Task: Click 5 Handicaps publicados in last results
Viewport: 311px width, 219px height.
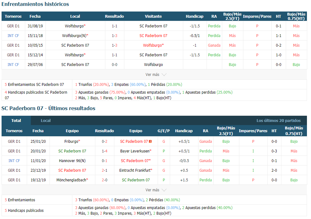Action: (x=24, y=211)
